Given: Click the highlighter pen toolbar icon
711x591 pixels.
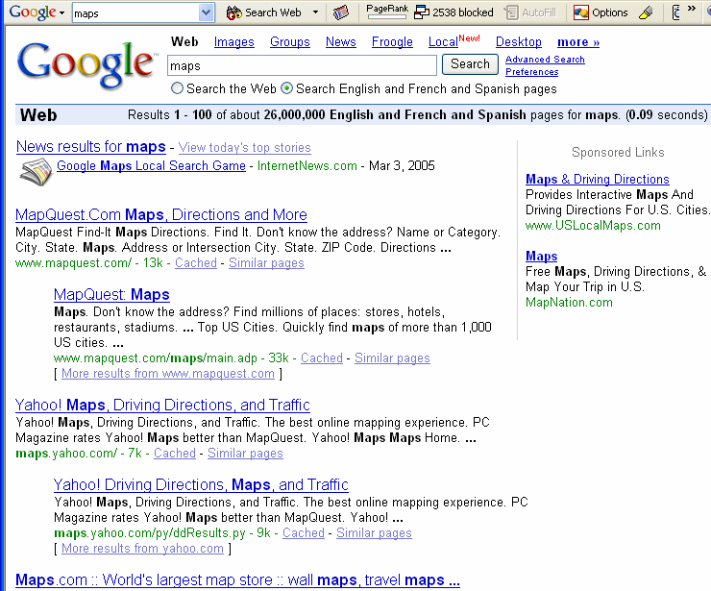Looking at the screenshot, I should tap(646, 12).
